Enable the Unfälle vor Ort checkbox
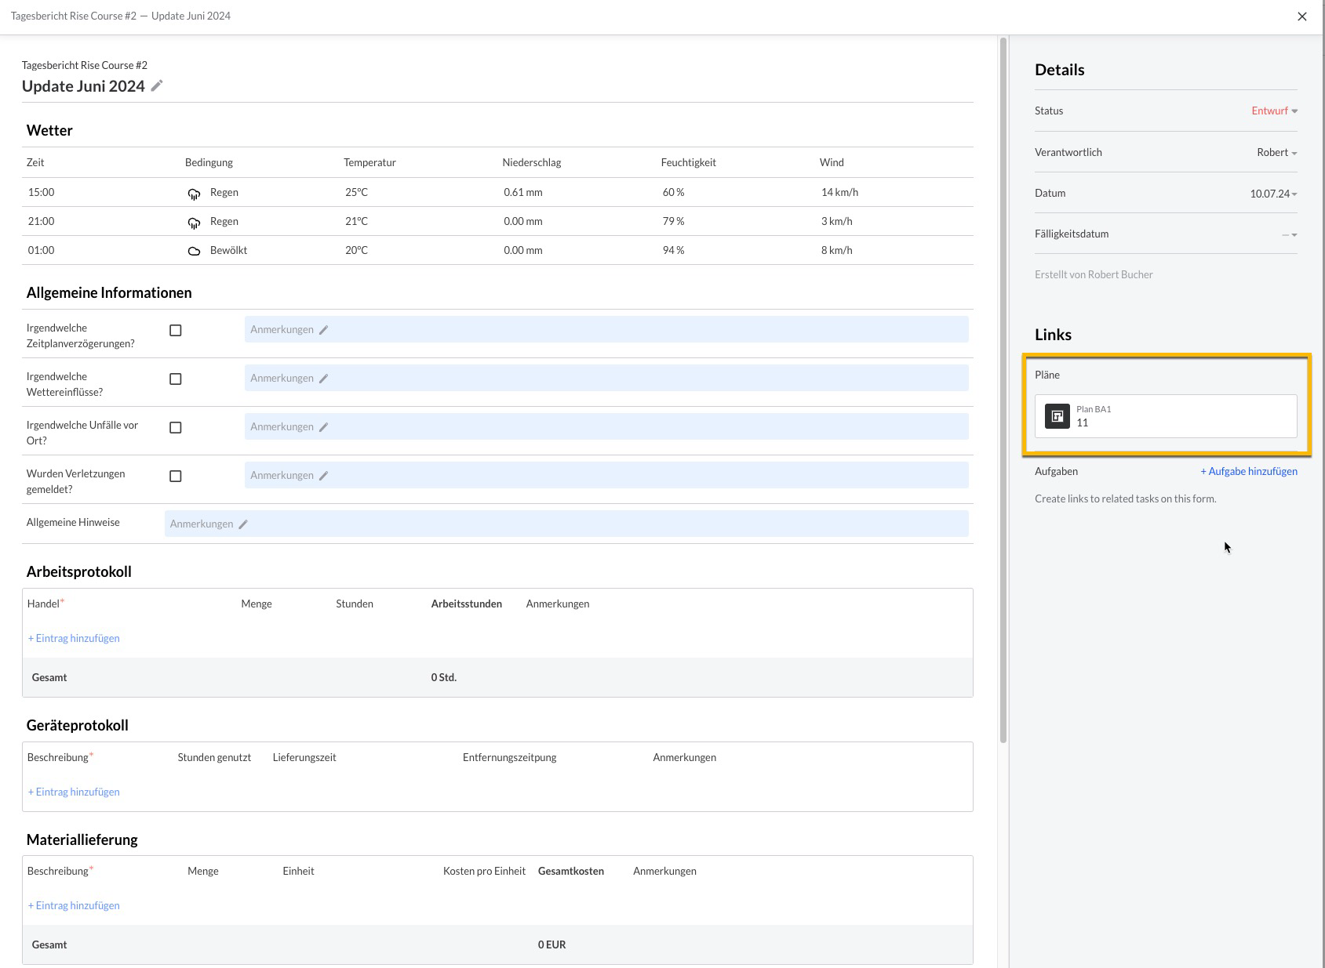 coord(176,428)
